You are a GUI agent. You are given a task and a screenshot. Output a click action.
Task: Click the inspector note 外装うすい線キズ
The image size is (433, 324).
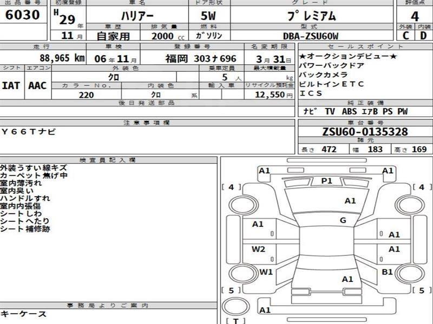[x=34, y=167]
